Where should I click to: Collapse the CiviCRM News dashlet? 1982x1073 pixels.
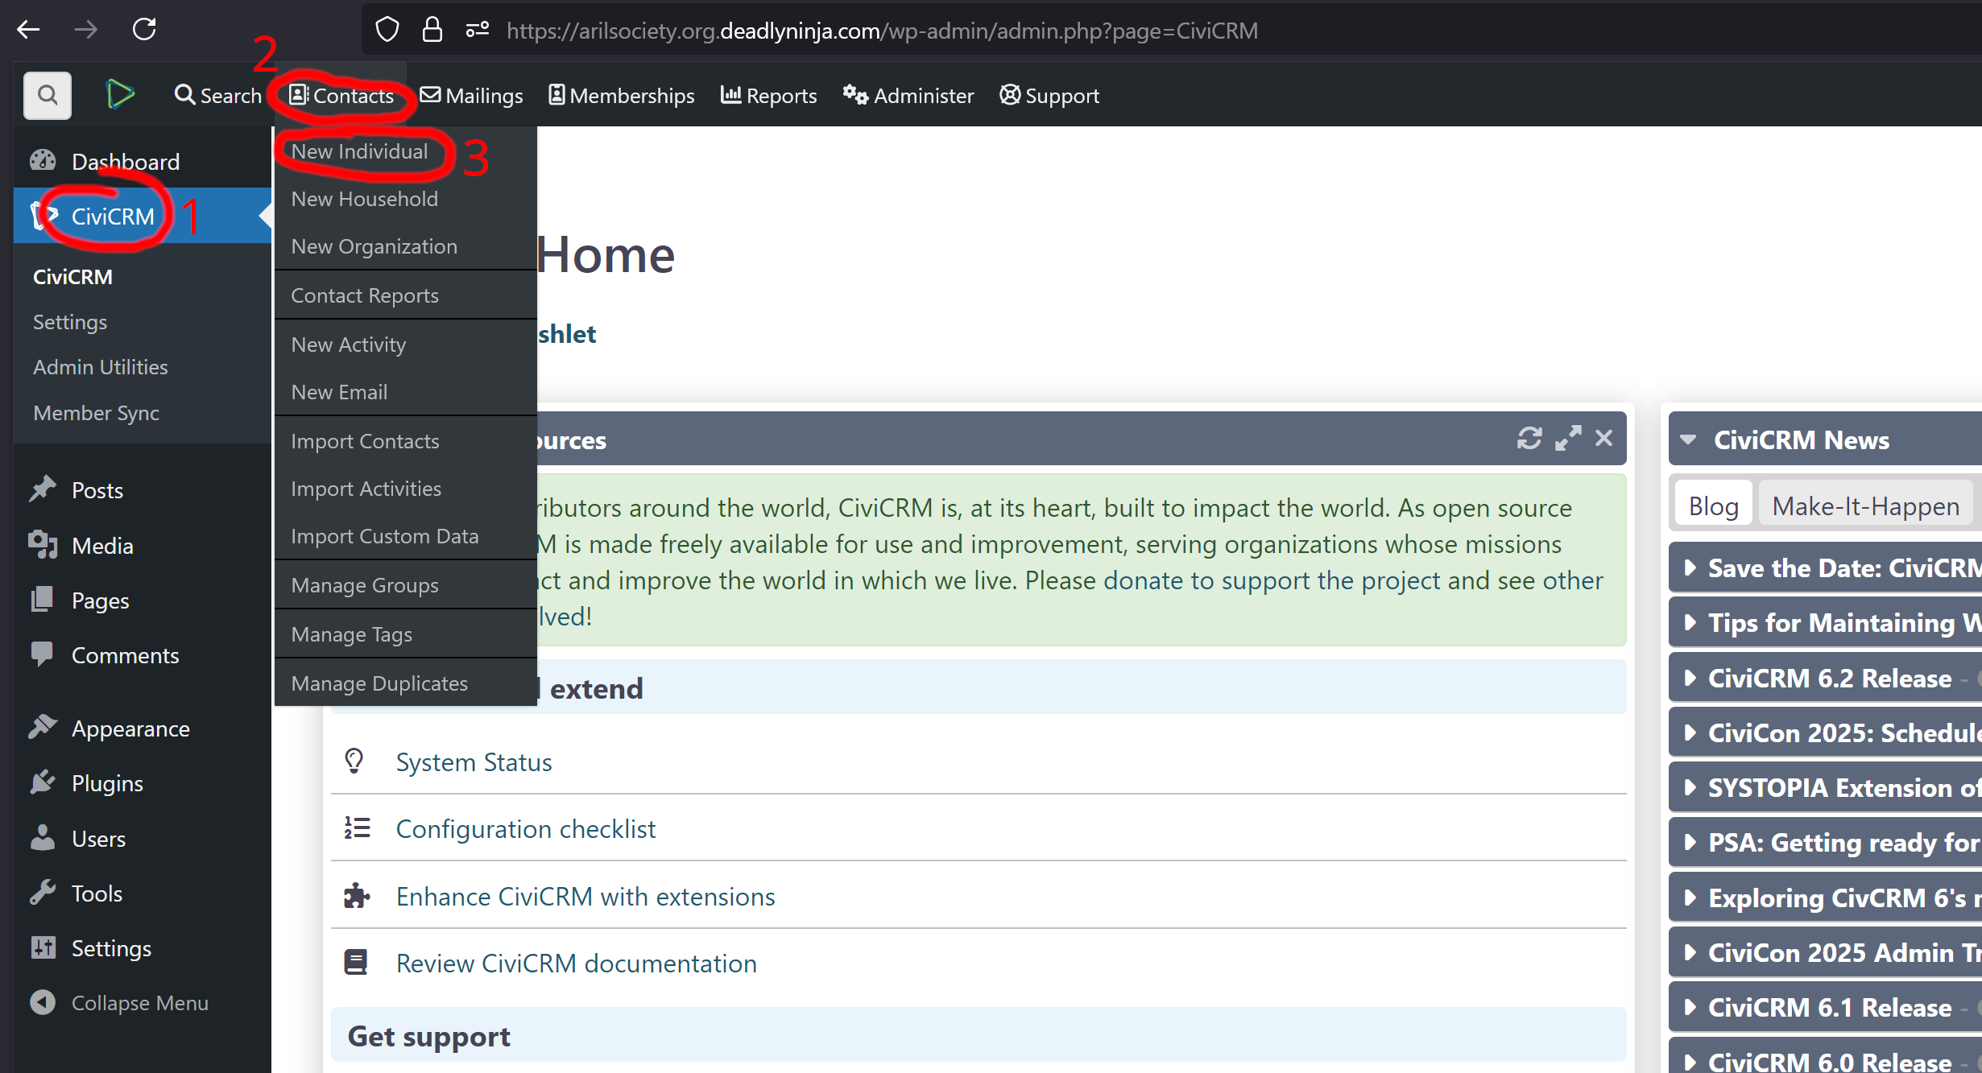tap(1689, 440)
